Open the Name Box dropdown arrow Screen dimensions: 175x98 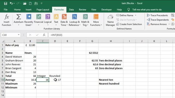[19, 35]
